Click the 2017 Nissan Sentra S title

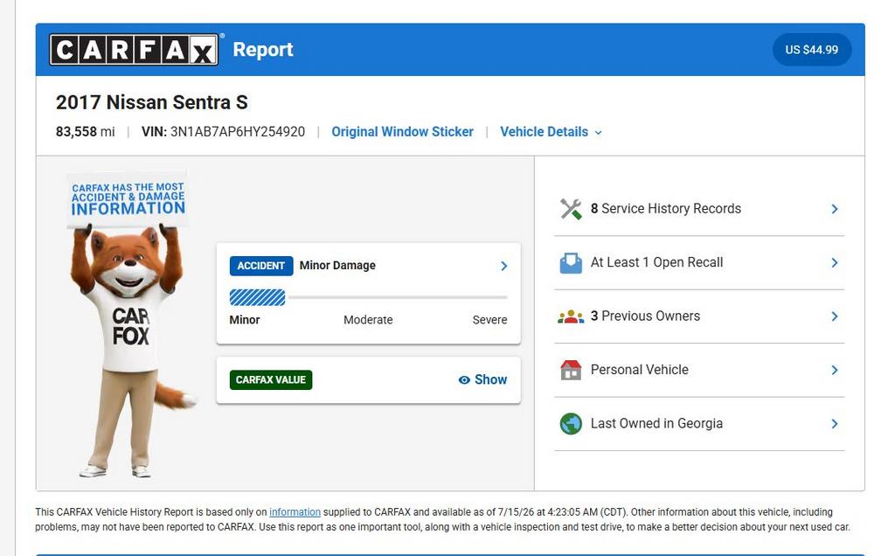[152, 102]
